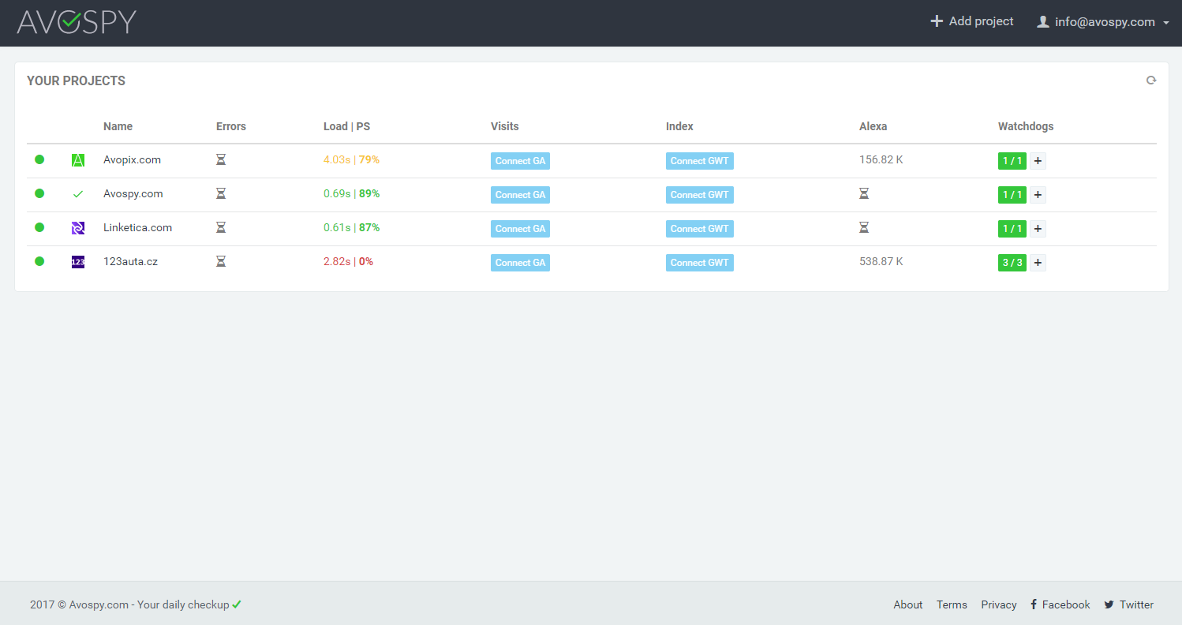Click the Linketica.com favicon icon
This screenshot has height=625, width=1182.
pyautogui.click(x=78, y=228)
